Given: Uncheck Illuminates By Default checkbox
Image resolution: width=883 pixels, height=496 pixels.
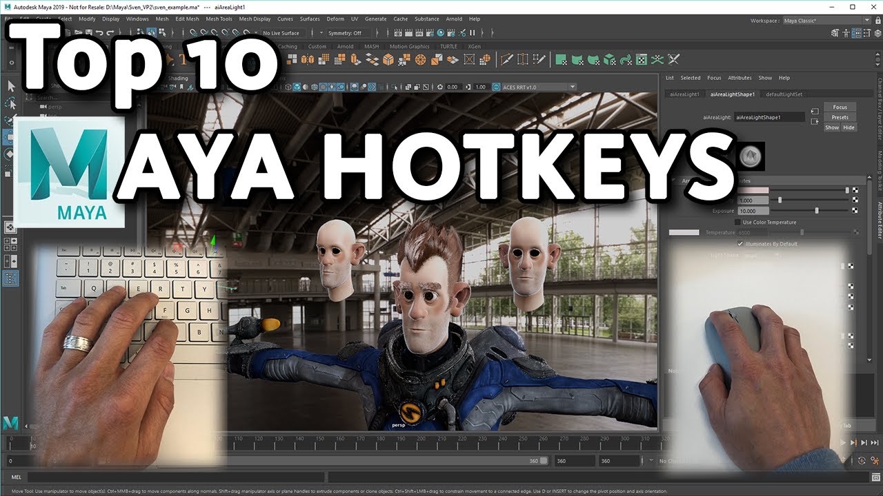Looking at the screenshot, I should tap(740, 244).
